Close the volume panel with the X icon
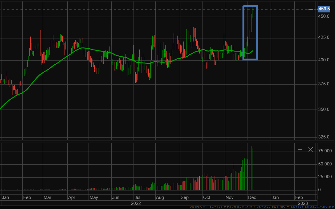The width and height of the screenshot is (335, 209). click(311, 149)
